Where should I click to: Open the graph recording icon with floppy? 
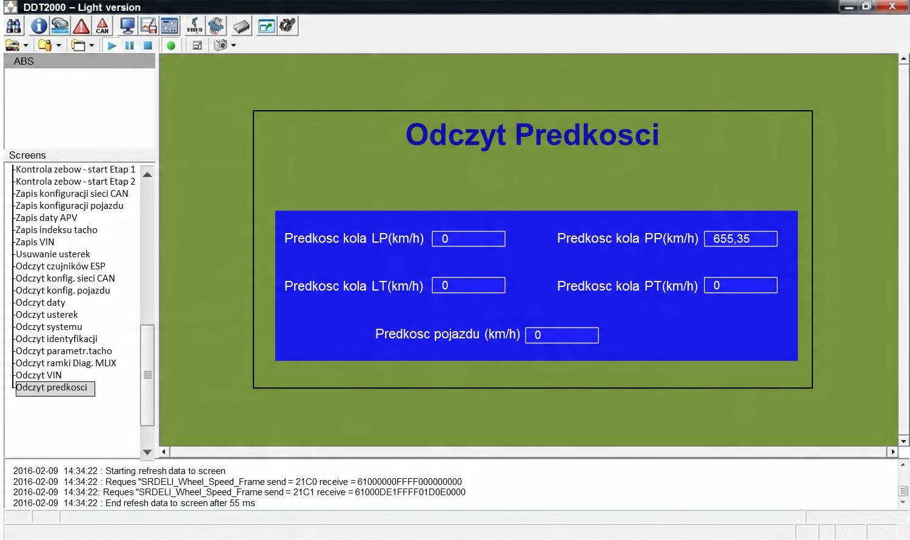click(149, 26)
